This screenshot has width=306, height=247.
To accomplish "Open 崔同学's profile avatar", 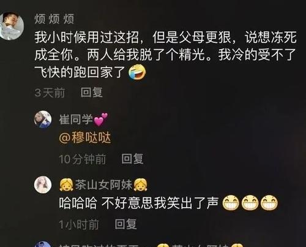I will [x=43, y=120].
